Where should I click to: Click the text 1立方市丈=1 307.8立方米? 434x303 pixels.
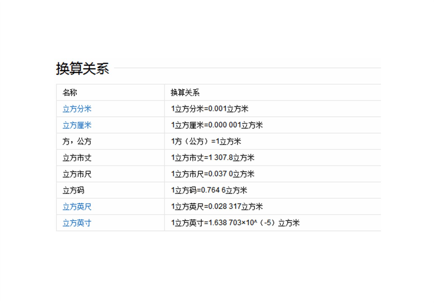pyautogui.click(x=213, y=158)
